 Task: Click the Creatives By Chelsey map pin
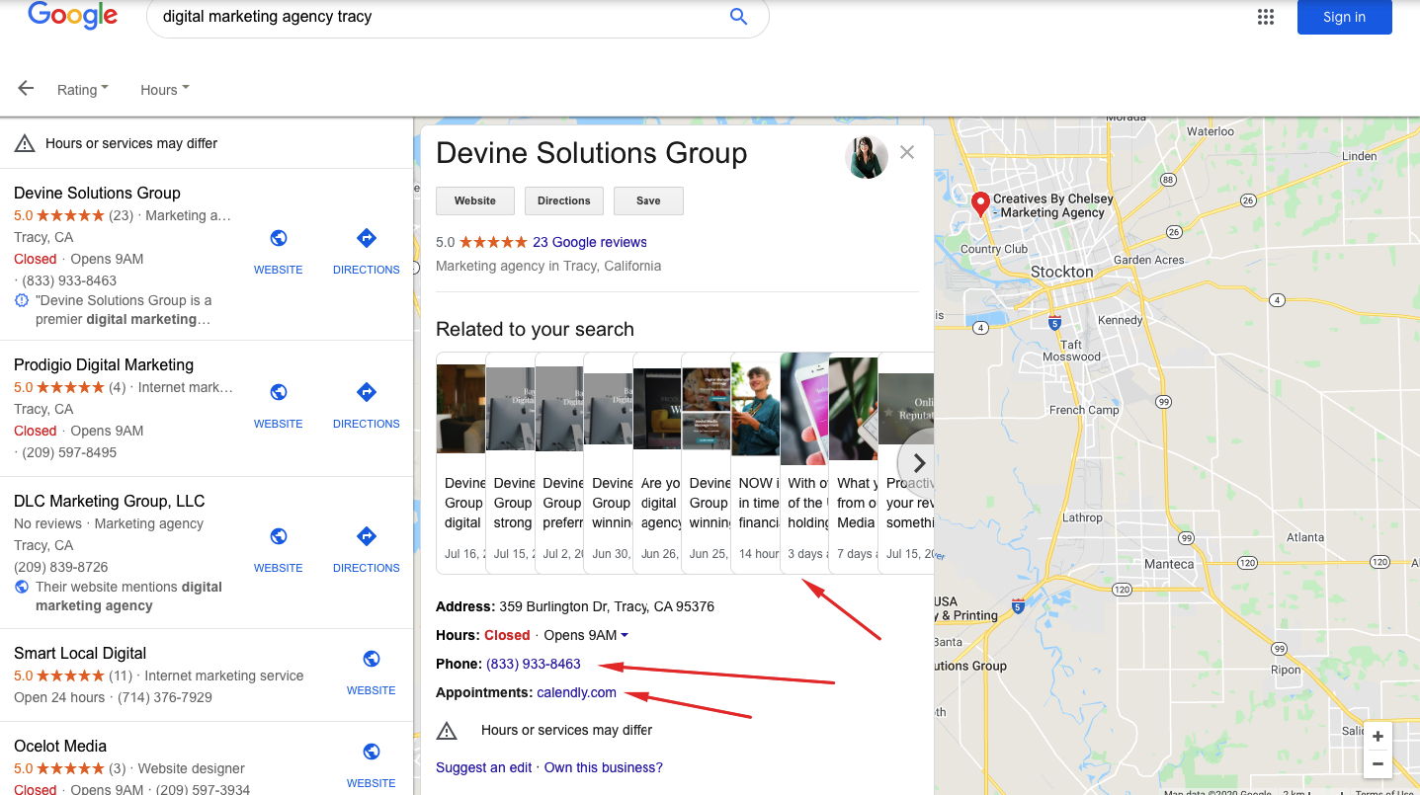[x=980, y=203]
